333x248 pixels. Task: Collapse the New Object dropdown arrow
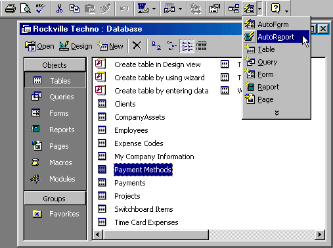259,9
